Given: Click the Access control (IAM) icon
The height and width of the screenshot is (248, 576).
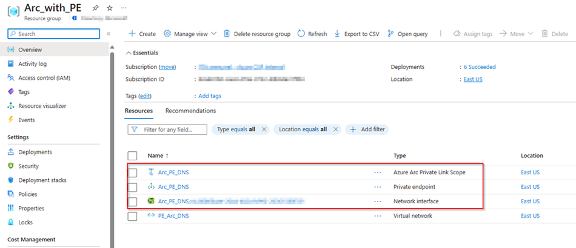Looking at the screenshot, I should coord(11,77).
